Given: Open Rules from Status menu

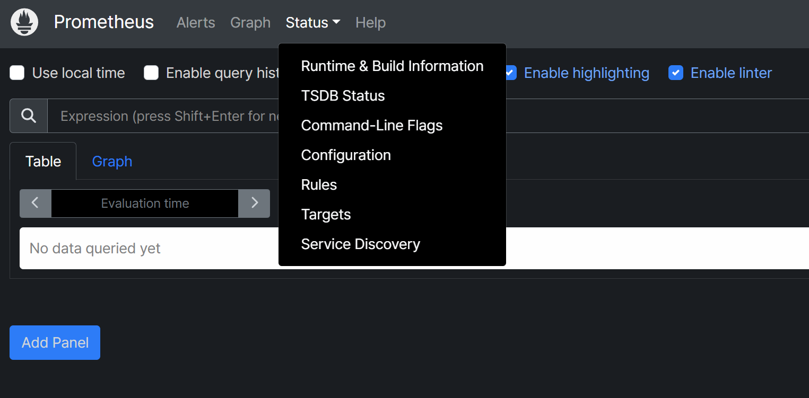Looking at the screenshot, I should 392,185.
